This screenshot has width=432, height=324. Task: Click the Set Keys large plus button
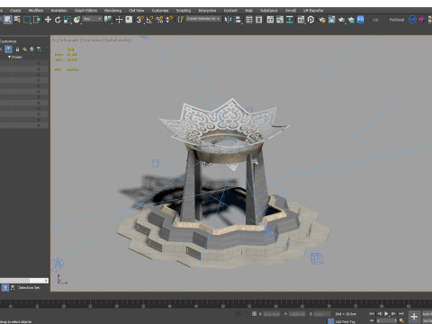414,317
